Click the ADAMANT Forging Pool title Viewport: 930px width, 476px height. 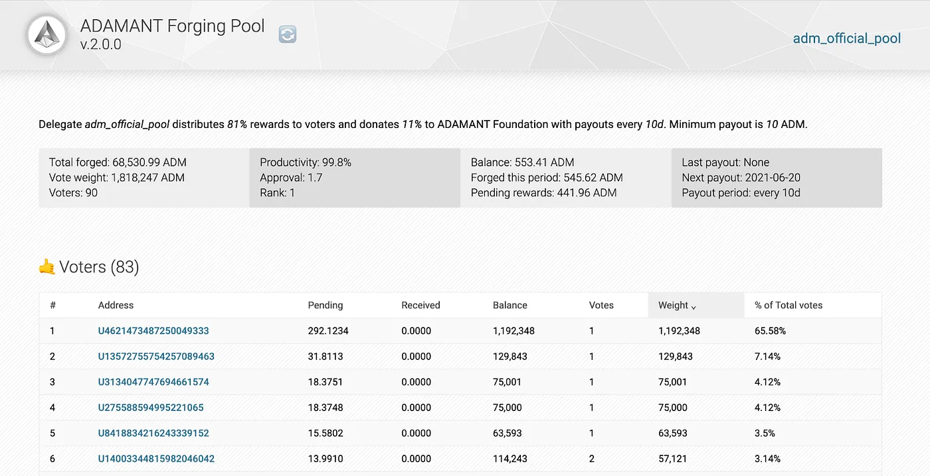pos(173,26)
